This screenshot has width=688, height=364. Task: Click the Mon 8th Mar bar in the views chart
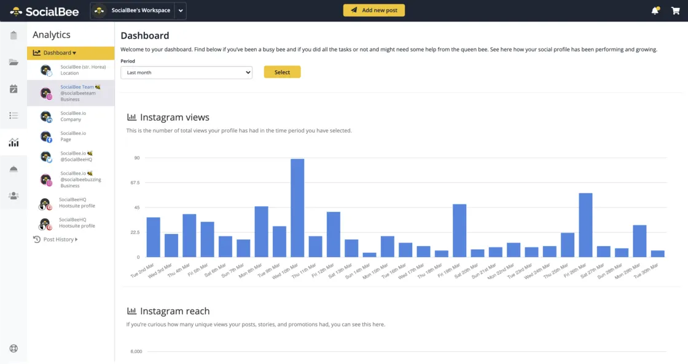click(262, 231)
